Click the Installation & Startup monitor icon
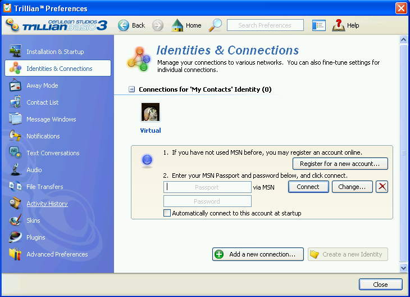Image resolution: width=410 pixels, height=297 pixels. (x=15, y=51)
